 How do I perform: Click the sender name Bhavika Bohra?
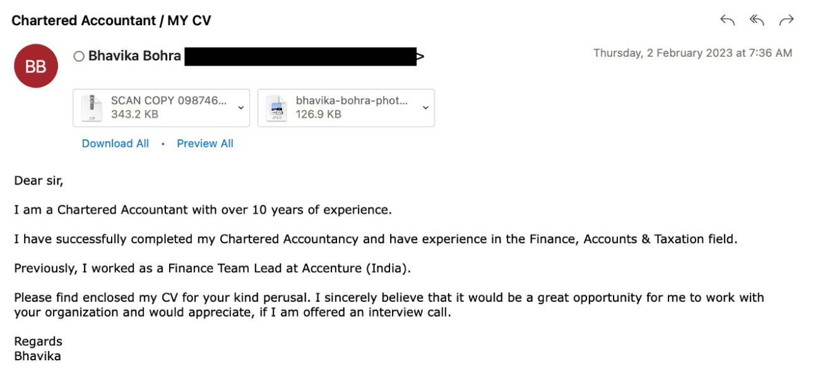(134, 56)
